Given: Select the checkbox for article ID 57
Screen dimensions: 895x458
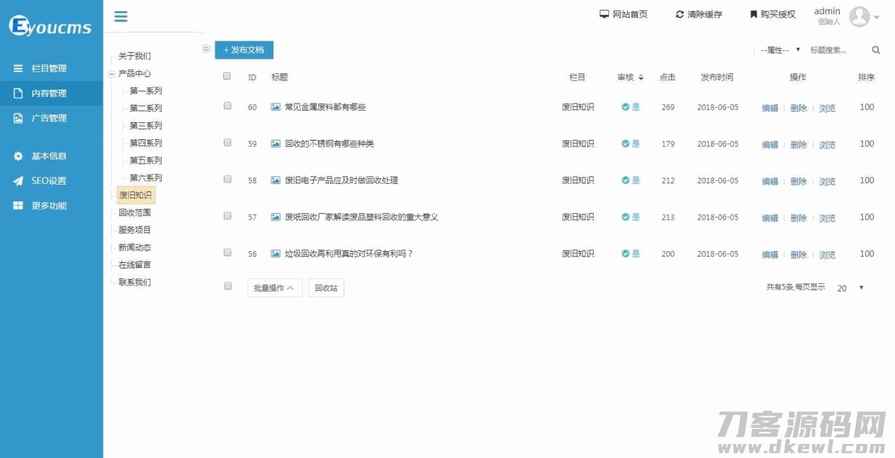Looking at the screenshot, I should [227, 216].
